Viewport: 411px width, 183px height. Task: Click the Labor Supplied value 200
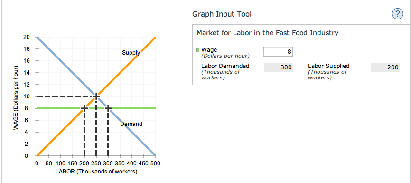(385, 67)
